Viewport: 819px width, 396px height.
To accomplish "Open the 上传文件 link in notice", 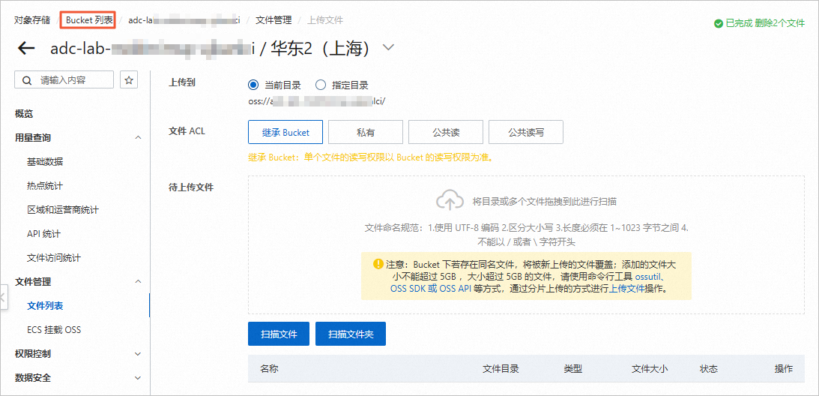I will pyautogui.click(x=626, y=289).
